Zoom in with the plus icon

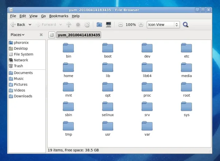tap(141, 25)
